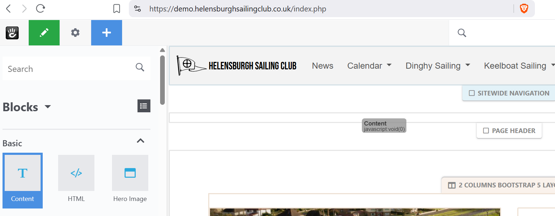
Task: Switch blocks panel to list view icon
Action: [x=144, y=106]
